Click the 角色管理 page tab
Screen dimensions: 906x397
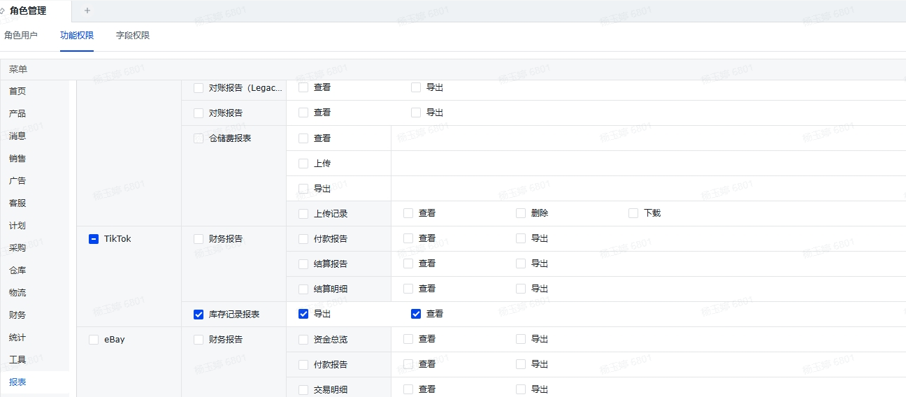28,10
